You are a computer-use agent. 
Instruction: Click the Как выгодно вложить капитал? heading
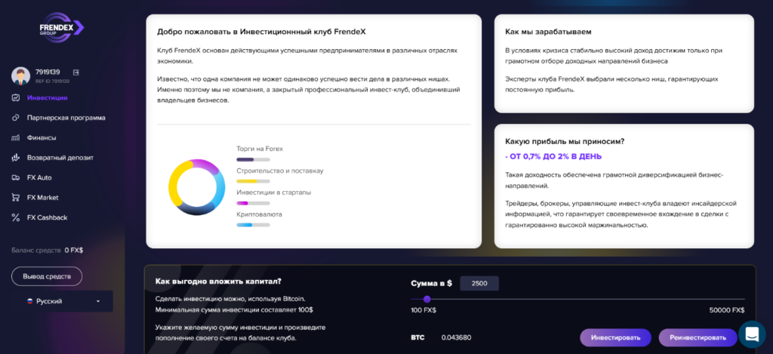[218, 282]
